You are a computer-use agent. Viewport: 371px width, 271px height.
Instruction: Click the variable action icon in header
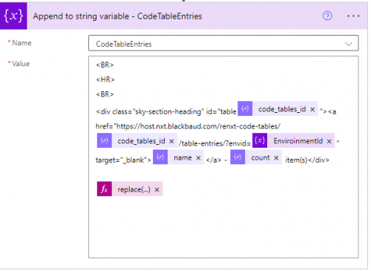pos(13,16)
